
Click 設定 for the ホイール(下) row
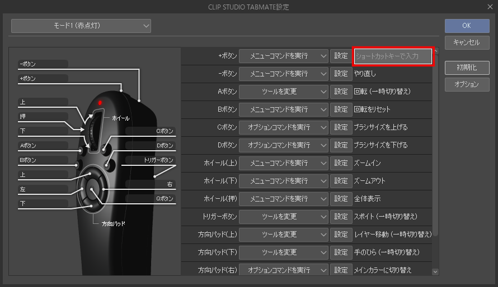(x=341, y=181)
